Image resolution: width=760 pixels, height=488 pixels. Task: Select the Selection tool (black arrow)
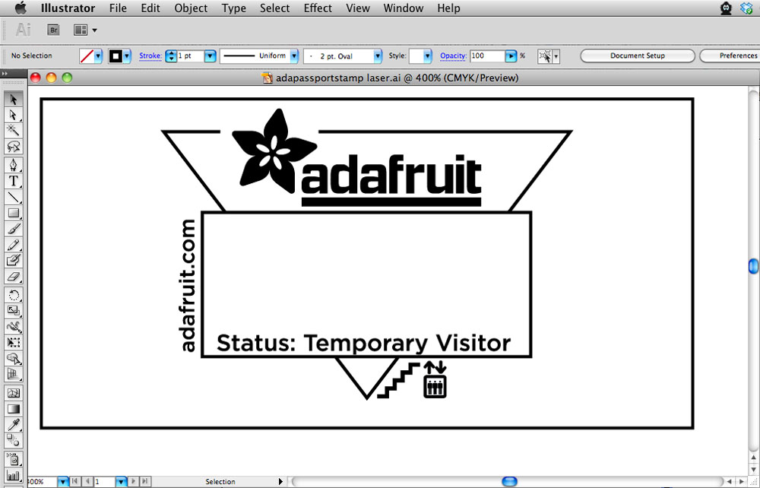click(14, 100)
